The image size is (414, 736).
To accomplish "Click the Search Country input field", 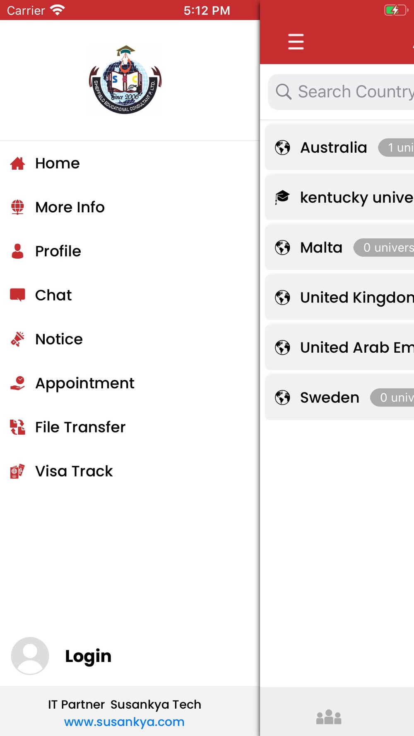I will point(341,92).
